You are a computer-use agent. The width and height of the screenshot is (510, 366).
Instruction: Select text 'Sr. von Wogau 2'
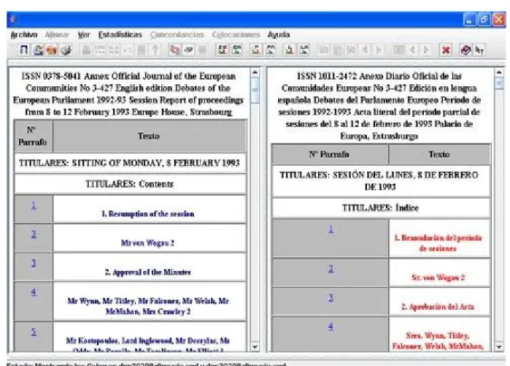(x=438, y=277)
